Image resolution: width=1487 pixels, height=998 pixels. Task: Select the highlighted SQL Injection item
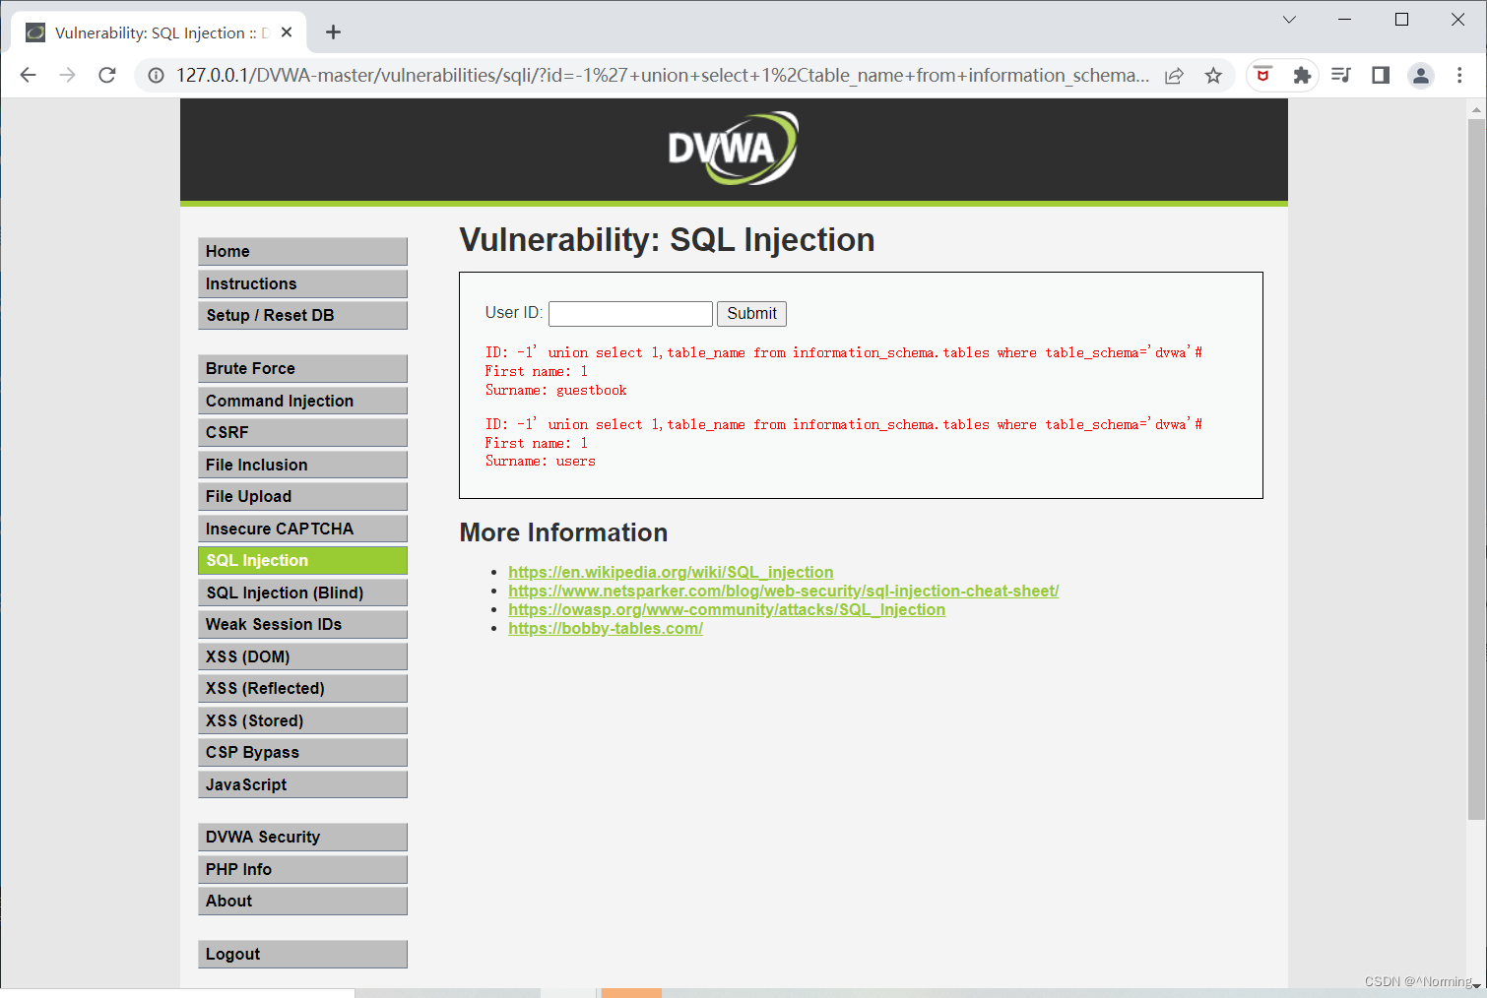click(x=302, y=560)
